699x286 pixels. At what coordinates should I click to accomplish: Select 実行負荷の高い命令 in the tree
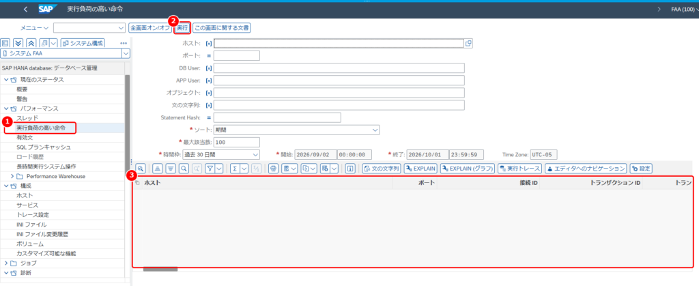coord(41,128)
